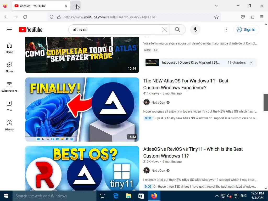
Task: Bookmark this page with the star
Action: coord(216,17)
